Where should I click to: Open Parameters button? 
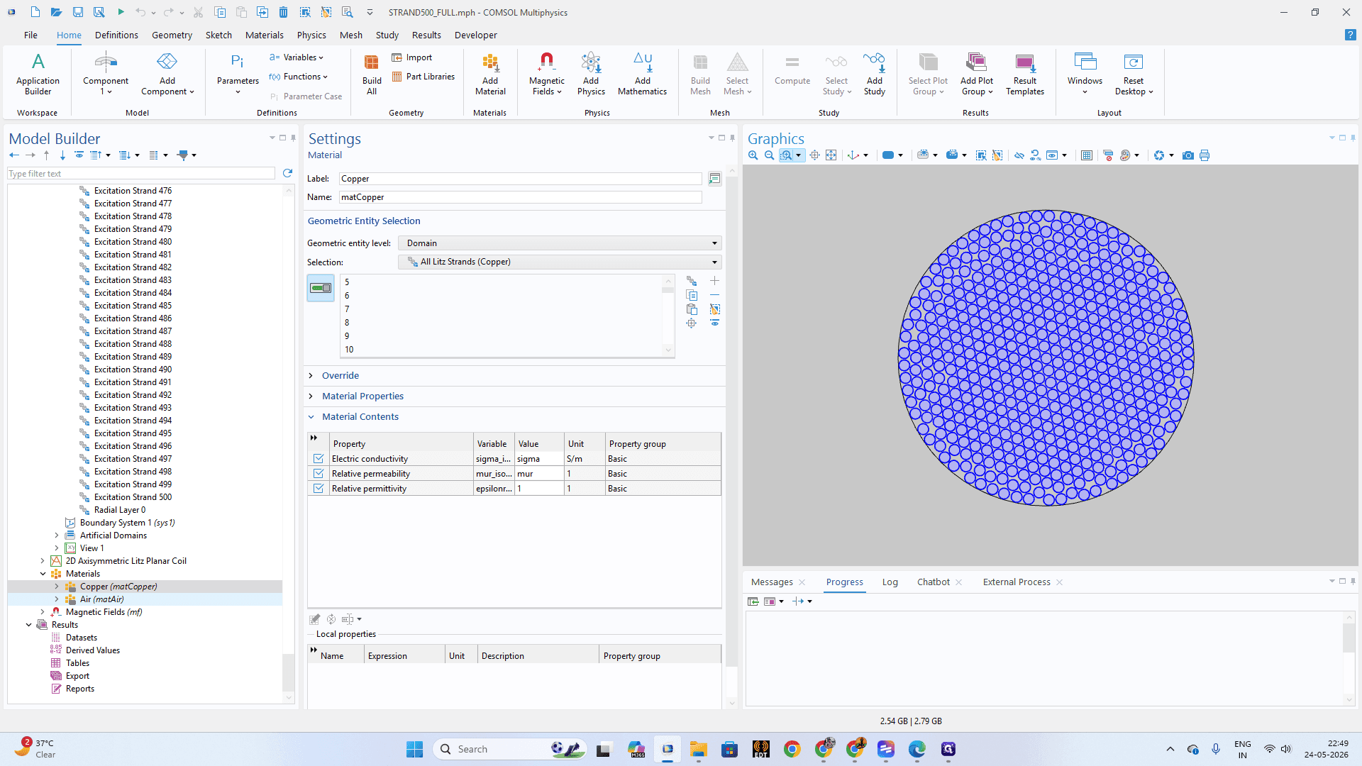point(238,74)
